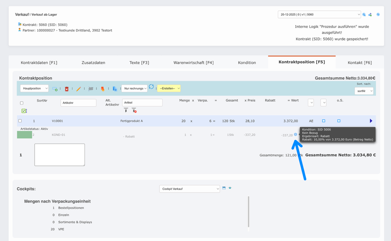The height and width of the screenshot is (241, 391).
Task: Click the remove filter icon with red minus
Action: [x=134, y=110]
